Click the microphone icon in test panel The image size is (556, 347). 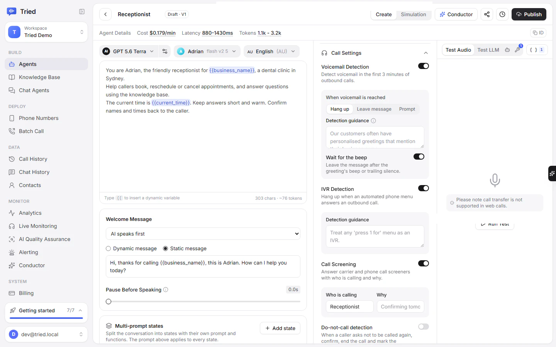pos(495,180)
